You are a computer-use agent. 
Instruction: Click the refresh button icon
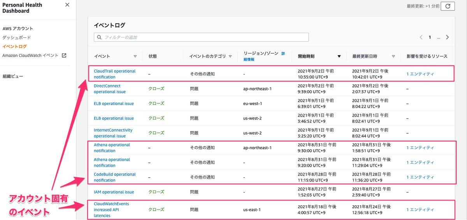tap(448, 6)
